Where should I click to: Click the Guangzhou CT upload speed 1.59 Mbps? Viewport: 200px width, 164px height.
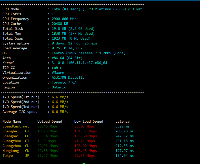46,141
